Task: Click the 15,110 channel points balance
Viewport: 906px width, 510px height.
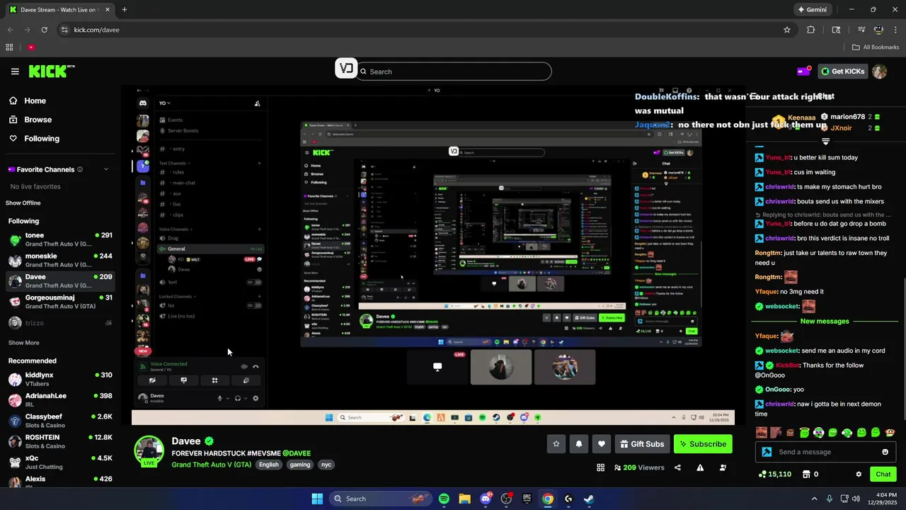Action: click(x=774, y=474)
